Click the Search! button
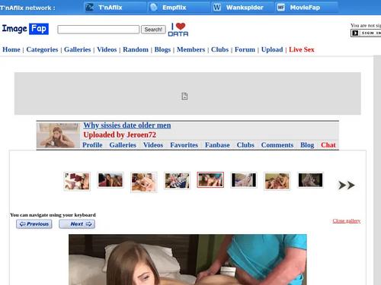The width and height of the screenshot is (381, 285). [153, 30]
